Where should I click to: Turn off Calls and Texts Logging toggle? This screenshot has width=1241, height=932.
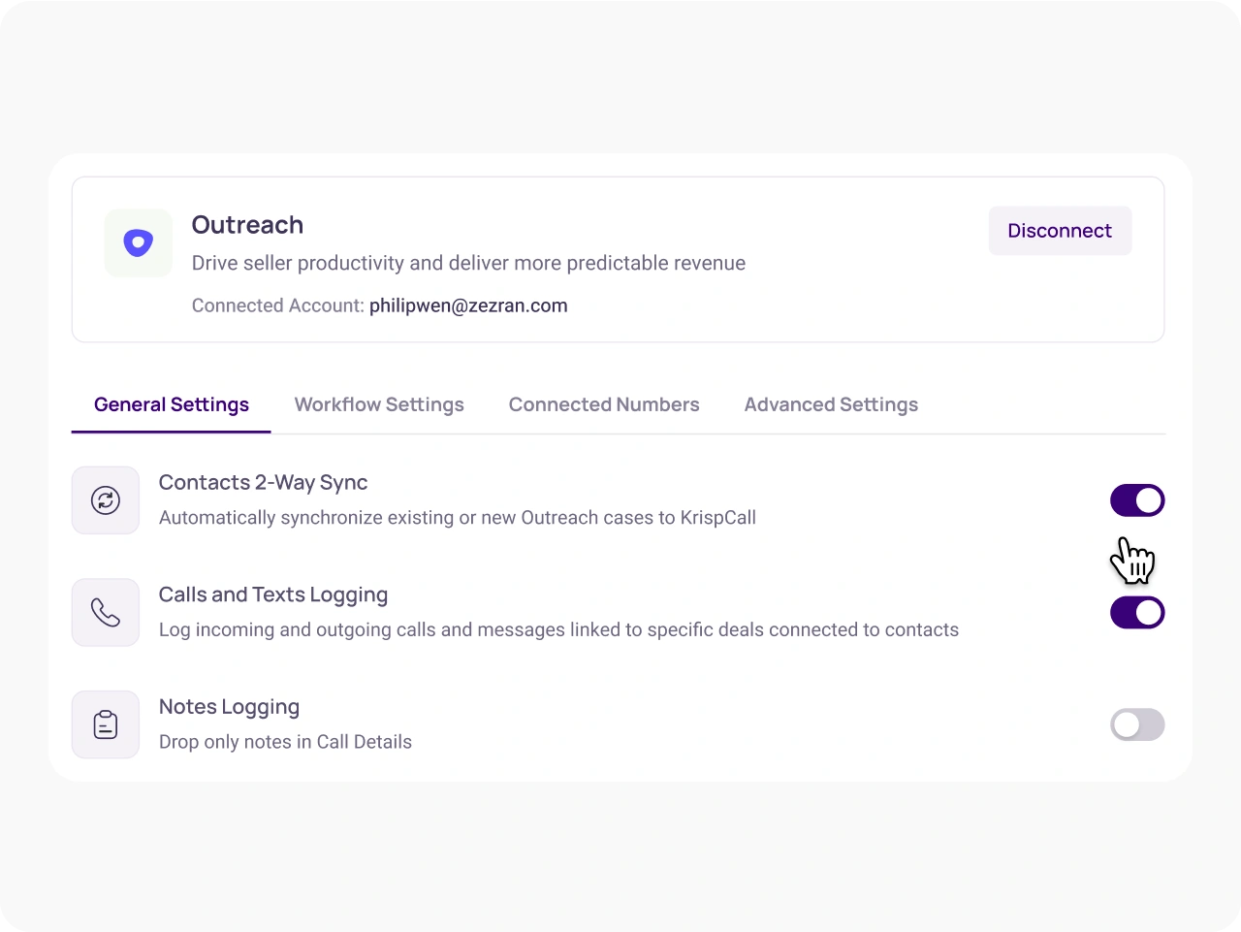click(x=1137, y=613)
